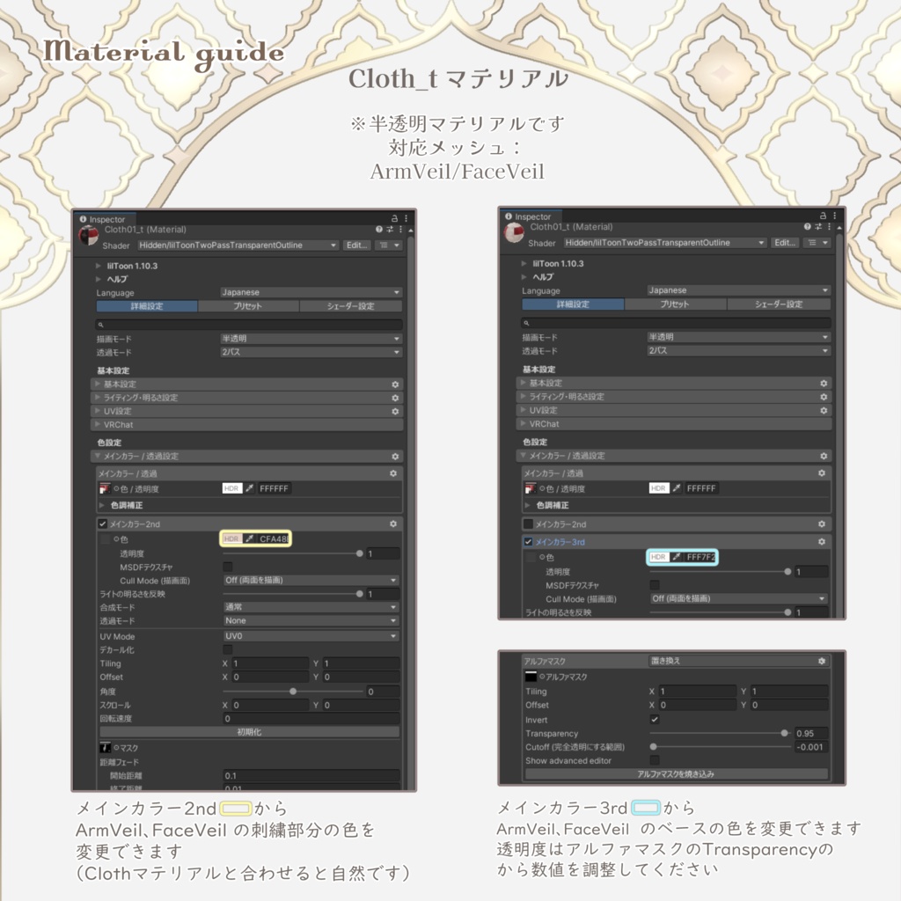This screenshot has width=901, height=901.
Task: Click アルファマスクを焼き込み button
Action: 676,774
